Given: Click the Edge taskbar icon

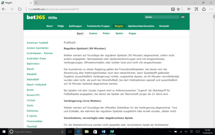Looking at the screenshot, I should coord(78,132).
